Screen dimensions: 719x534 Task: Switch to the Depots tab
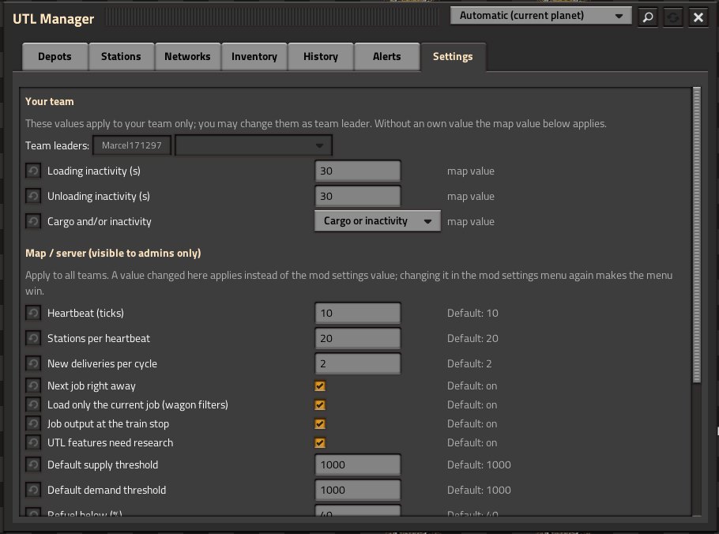tap(55, 56)
